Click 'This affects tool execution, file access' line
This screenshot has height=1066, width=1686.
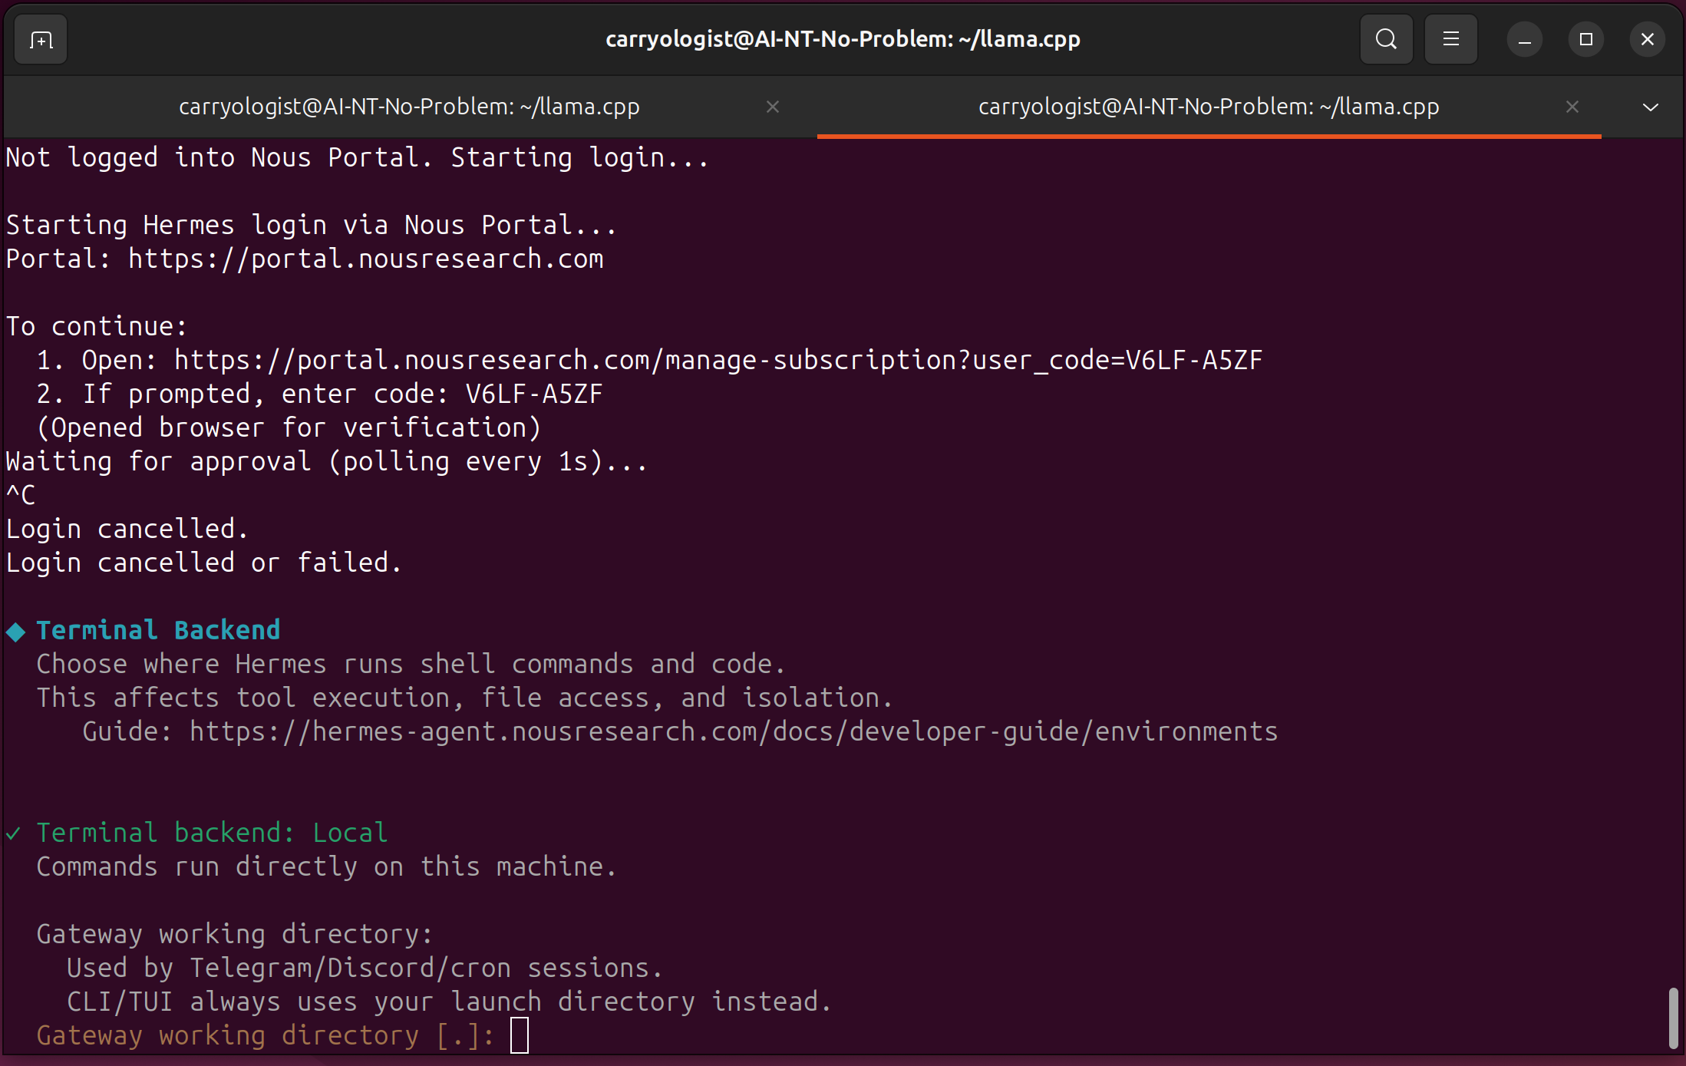click(465, 698)
